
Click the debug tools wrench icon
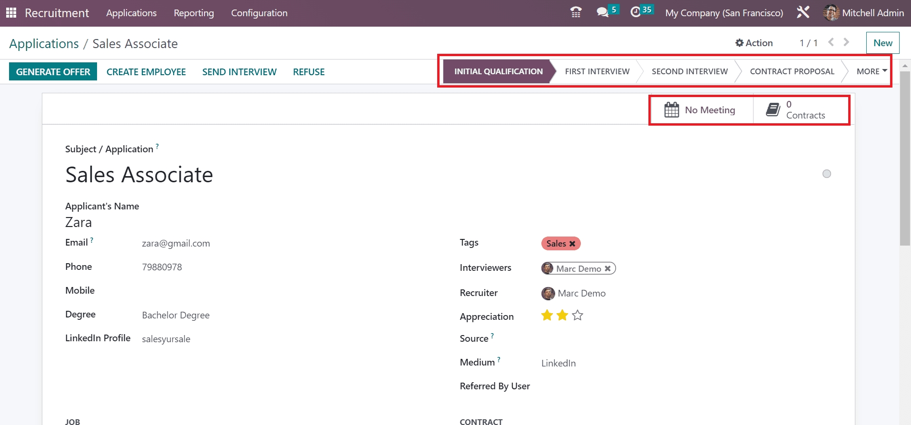[x=803, y=12]
